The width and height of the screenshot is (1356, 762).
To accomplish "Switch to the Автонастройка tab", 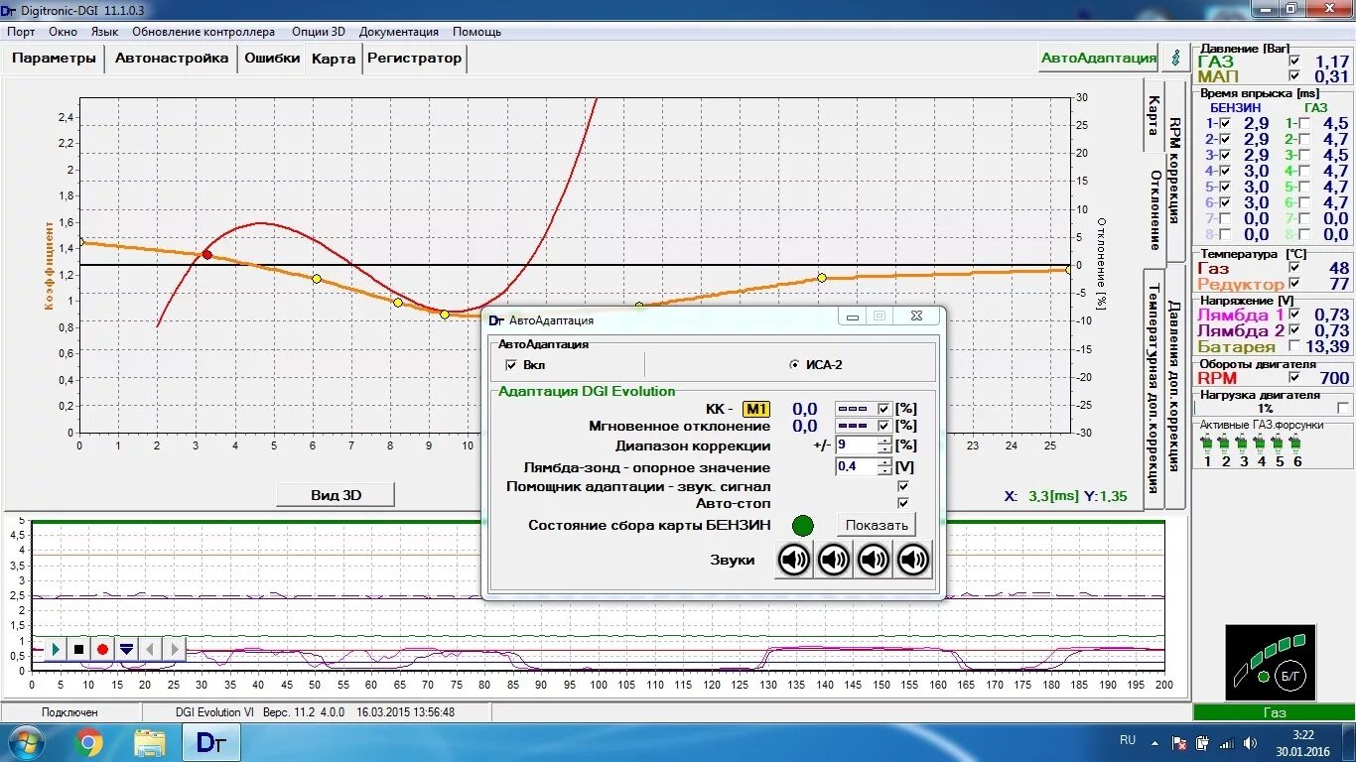I will click(x=172, y=58).
